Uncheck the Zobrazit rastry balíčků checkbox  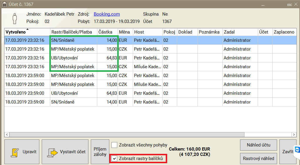tap(114, 159)
